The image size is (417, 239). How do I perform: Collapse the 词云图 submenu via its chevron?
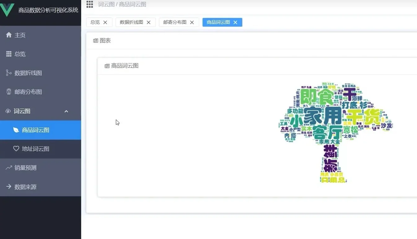(x=66, y=111)
